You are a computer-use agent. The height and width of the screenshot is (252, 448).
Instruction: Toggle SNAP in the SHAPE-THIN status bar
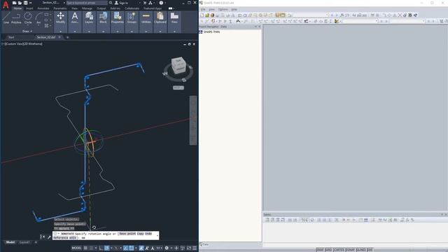tap(320, 250)
